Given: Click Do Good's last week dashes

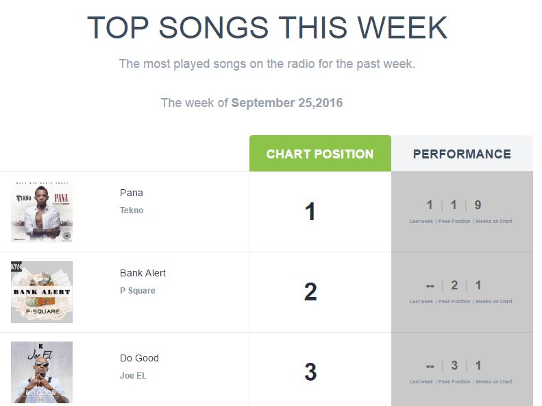Looking at the screenshot, I should [430, 366].
